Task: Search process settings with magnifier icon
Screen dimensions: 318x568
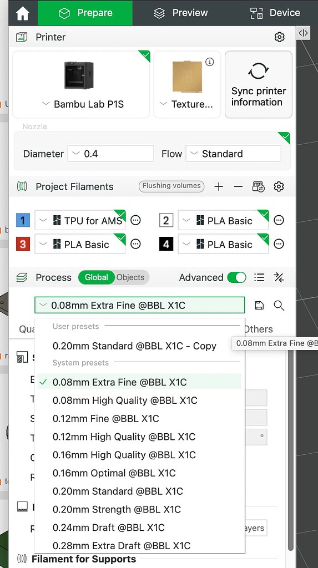Action: (x=279, y=306)
